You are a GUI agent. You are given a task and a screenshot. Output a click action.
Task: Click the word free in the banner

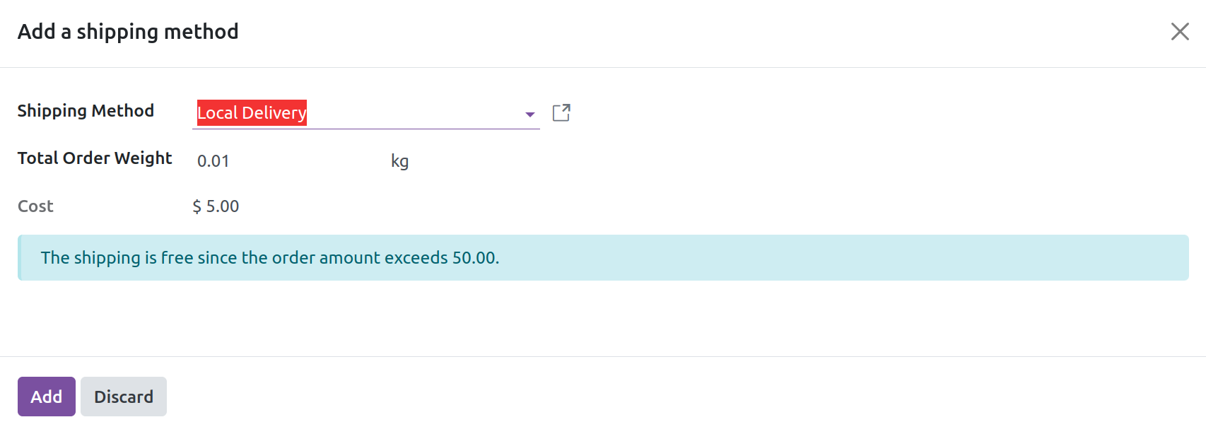[177, 258]
